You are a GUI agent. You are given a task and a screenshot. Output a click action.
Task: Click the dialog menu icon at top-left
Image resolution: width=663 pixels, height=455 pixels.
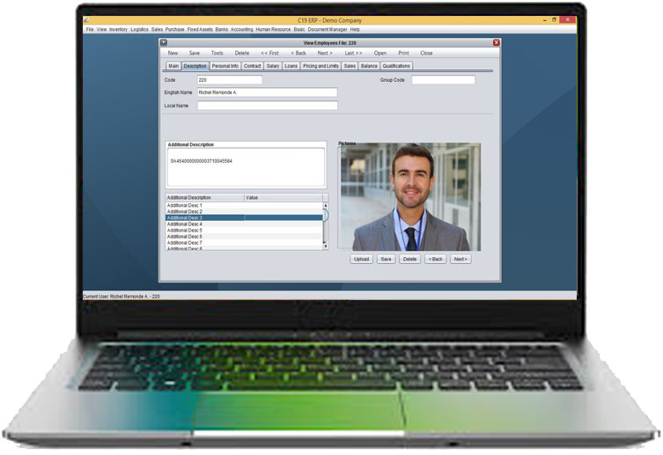click(x=163, y=42)
